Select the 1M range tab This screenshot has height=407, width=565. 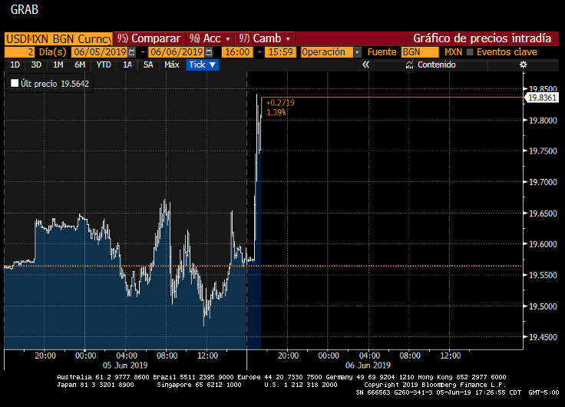[x=58, y=65]
